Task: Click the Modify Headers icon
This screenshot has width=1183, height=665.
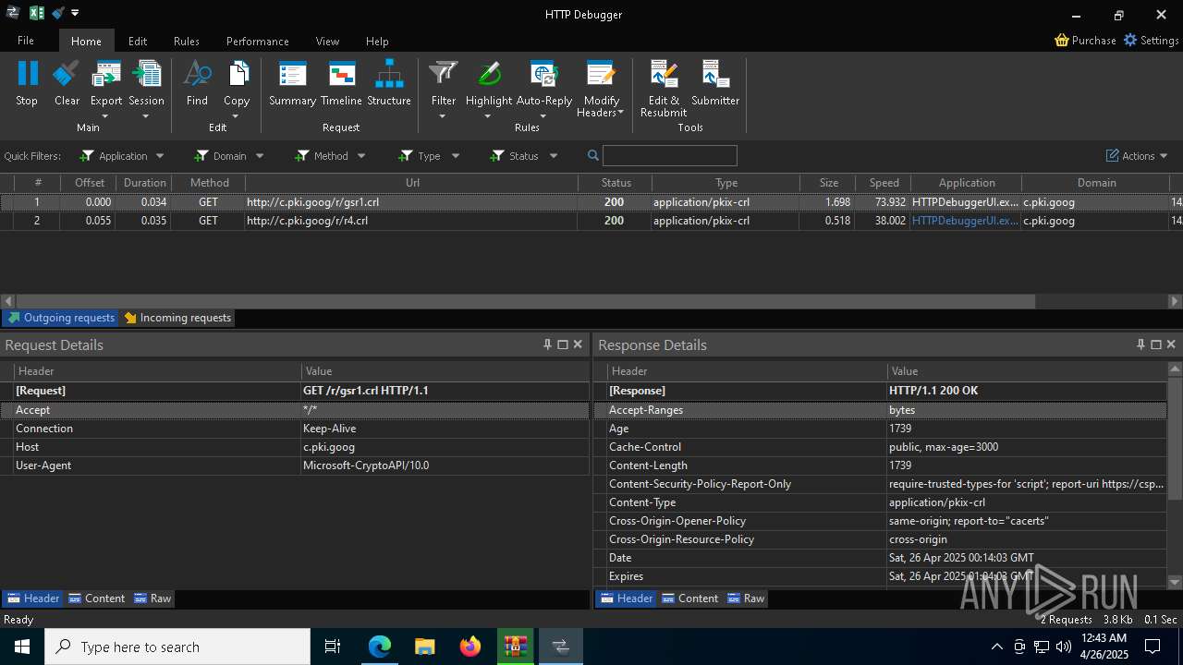Action: coord(601,74)
